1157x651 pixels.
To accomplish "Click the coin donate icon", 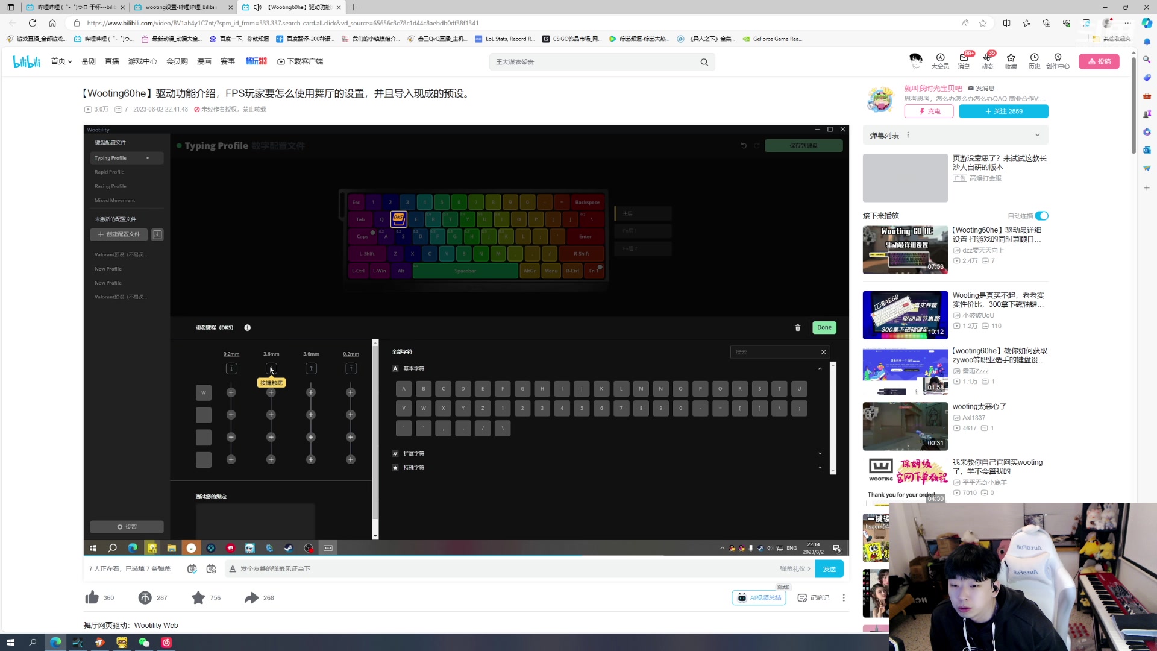I will click(145, 597).
